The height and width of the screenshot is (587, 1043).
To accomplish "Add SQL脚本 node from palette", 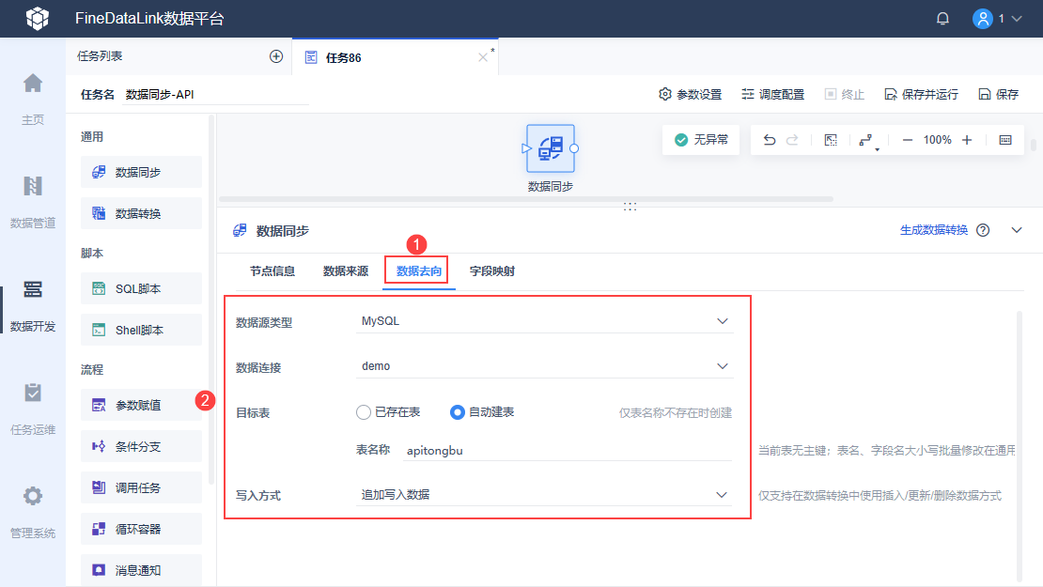I will click(x=141, y=288).
